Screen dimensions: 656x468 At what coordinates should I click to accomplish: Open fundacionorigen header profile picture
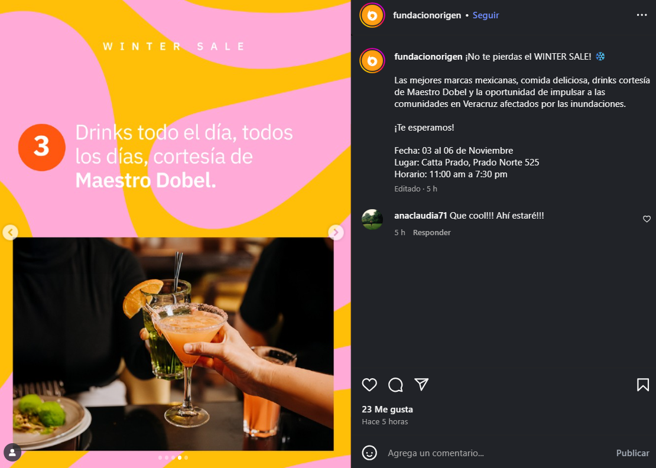(x=372, y=15)
